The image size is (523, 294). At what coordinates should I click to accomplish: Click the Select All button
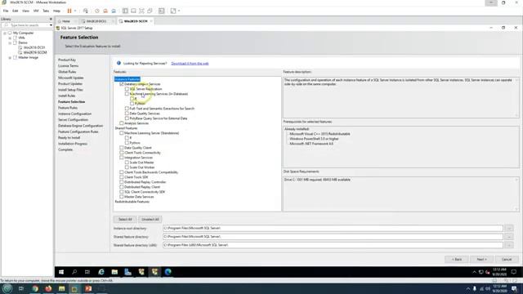pos(125,220)
